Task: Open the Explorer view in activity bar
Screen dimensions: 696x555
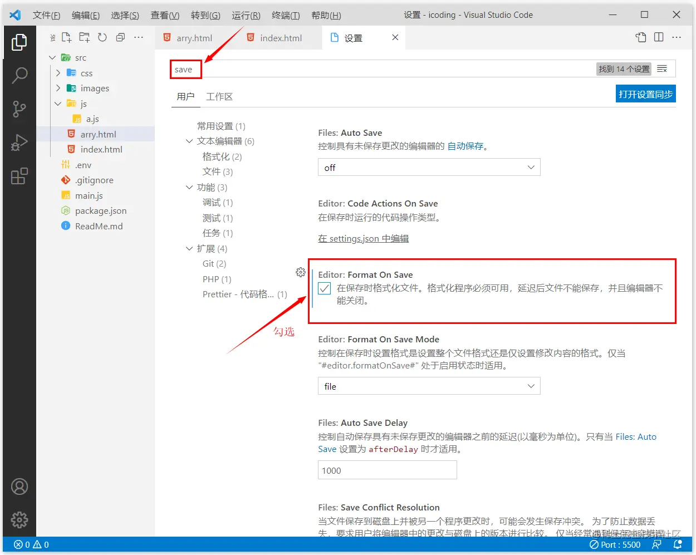Action: [19, 42]
